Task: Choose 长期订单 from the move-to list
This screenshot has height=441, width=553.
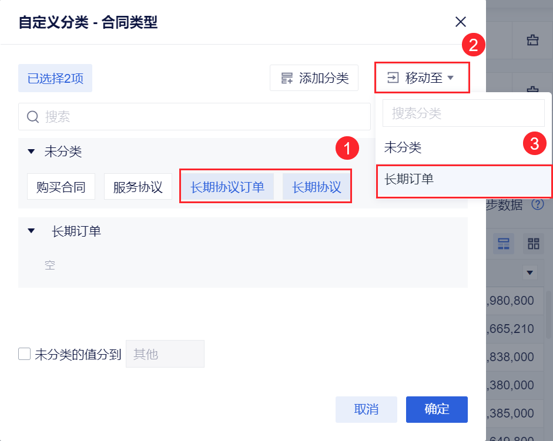Action: pos(410,179)
